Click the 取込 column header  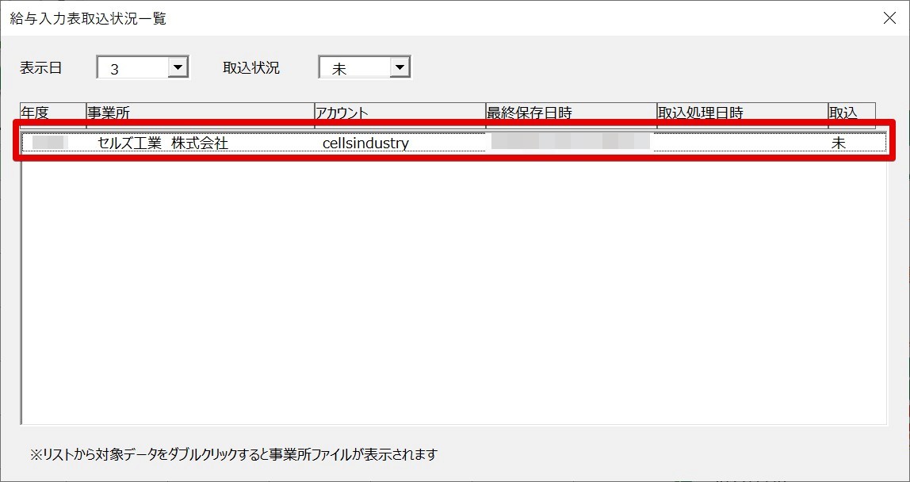852,112
